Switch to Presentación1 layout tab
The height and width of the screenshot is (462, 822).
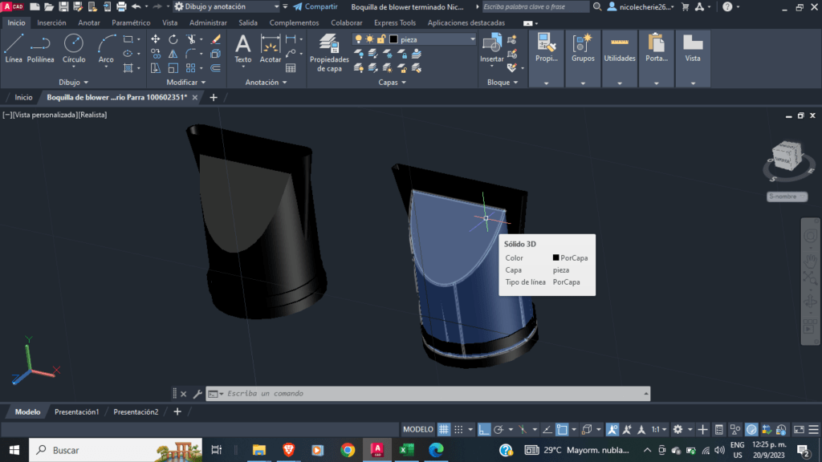76,411
